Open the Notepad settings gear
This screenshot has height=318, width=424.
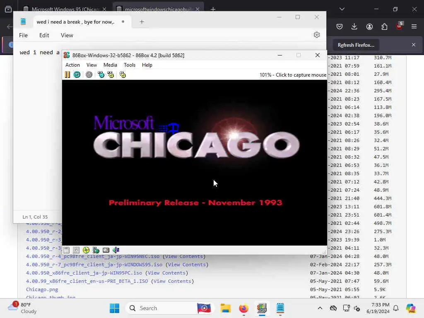317,35
